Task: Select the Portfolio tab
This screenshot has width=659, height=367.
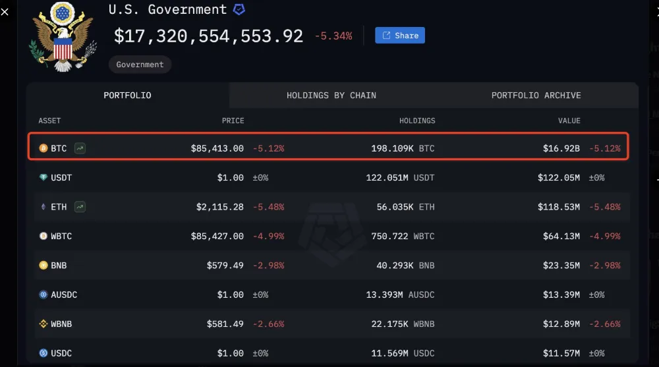Action: click(127, 96)
